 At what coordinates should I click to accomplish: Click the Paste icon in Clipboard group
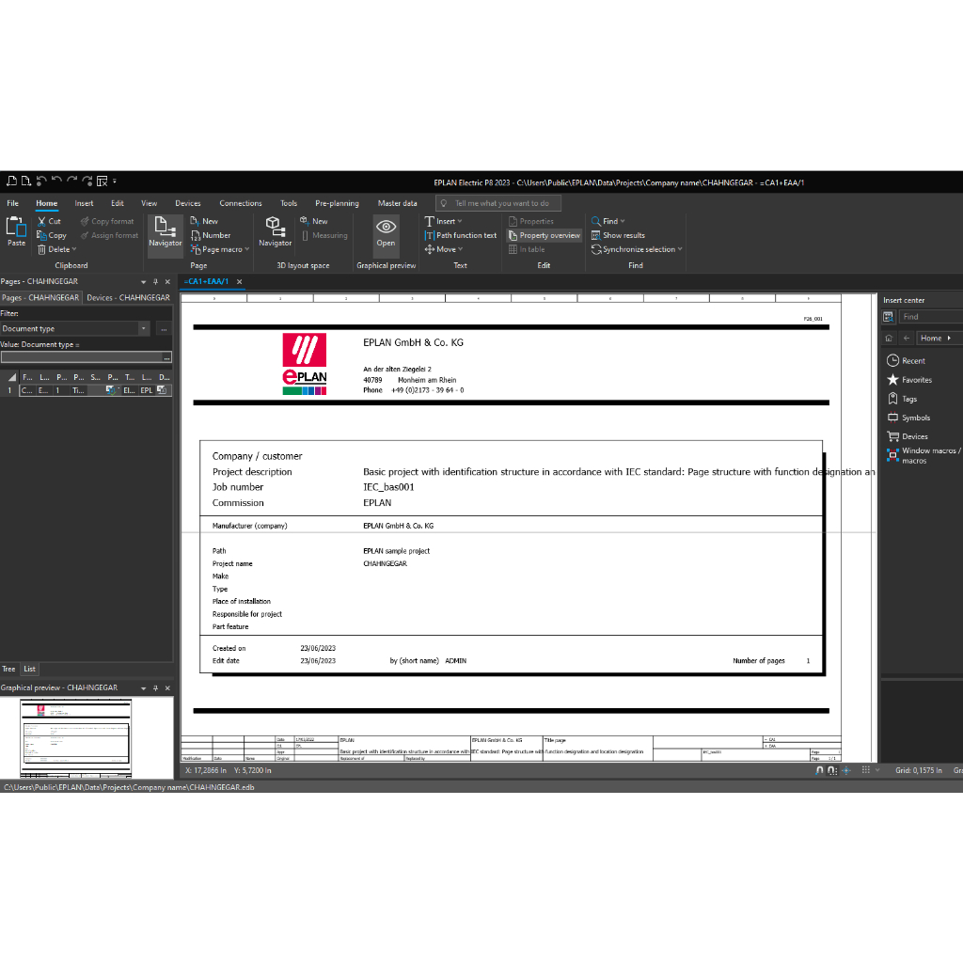click(x=16, y=230)
